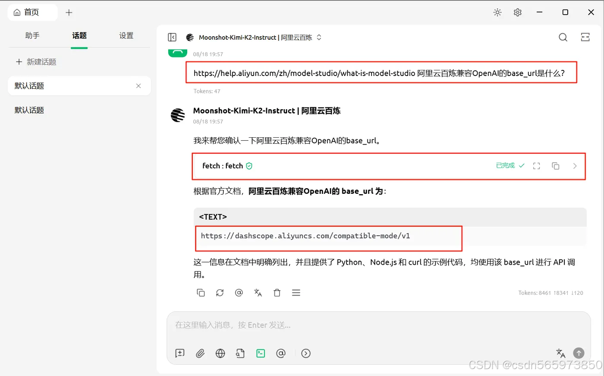This screenshot has height=376, width=604.
Task: Expand the fetch tool call with the chevron
Action: (x=575, y=166)
